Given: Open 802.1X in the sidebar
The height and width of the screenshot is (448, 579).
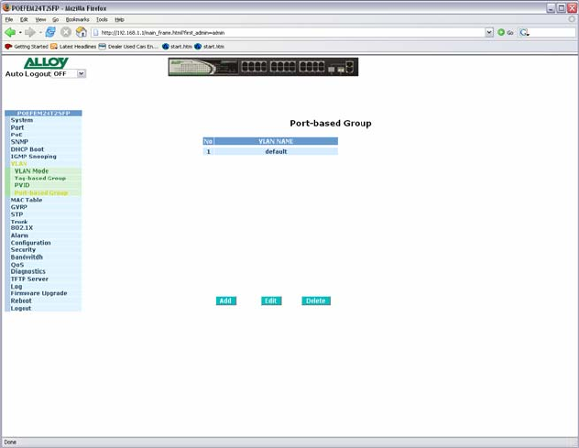Looking at the screenshot, I should tap(22, 228).
